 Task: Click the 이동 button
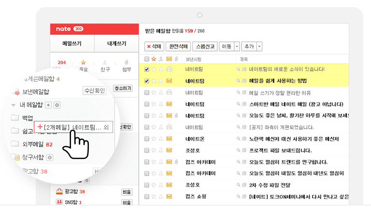click(227, 47)
